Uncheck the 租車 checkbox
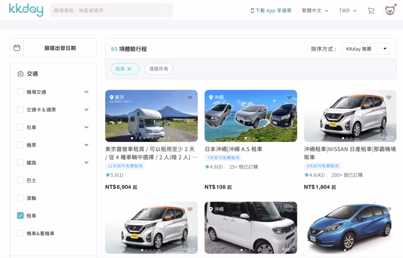The image size is (403, 258). (20, 216)
